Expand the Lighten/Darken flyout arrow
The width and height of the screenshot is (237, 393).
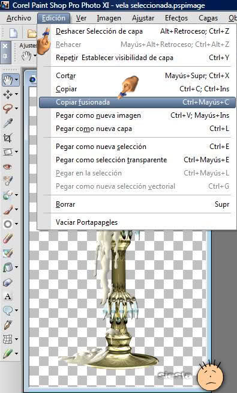click(17, 224)
